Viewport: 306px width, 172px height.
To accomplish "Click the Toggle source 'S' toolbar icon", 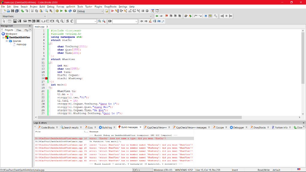I will tap(68, 21).
